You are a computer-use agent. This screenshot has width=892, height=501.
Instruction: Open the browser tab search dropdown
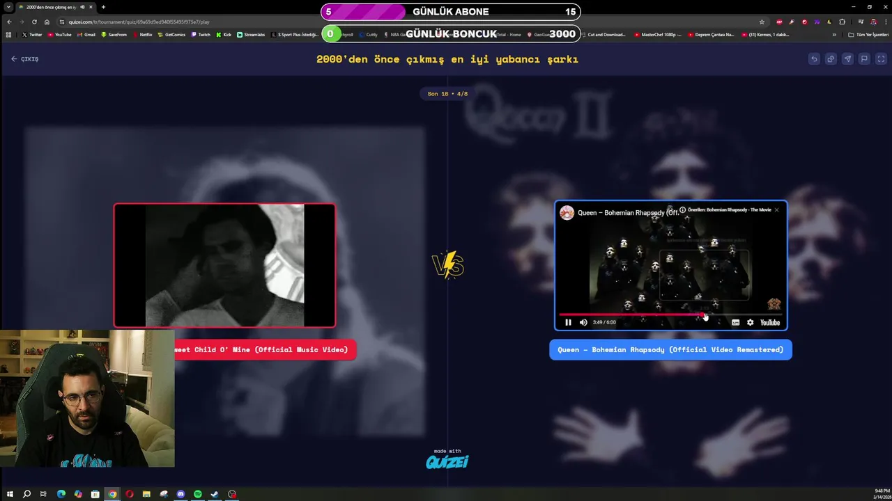[8, 7]
